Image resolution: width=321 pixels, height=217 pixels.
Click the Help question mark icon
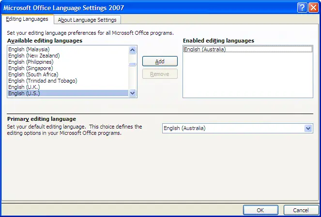pyautogui.click(x=302, y=8)
